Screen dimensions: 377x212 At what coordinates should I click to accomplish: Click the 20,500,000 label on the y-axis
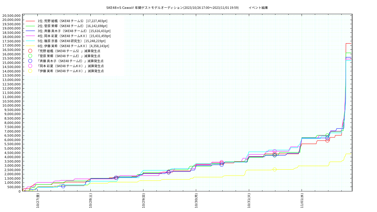(x=11, y=16)
